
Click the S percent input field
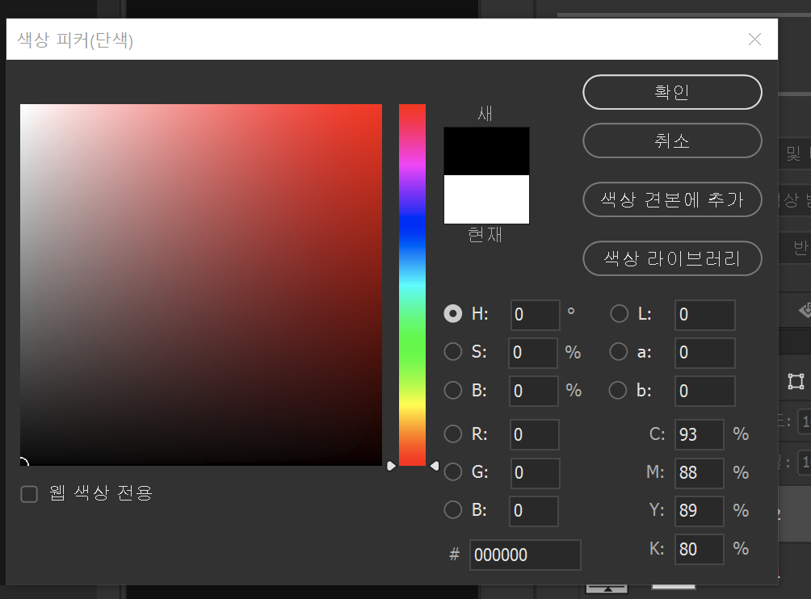click(x=533, y=353)
